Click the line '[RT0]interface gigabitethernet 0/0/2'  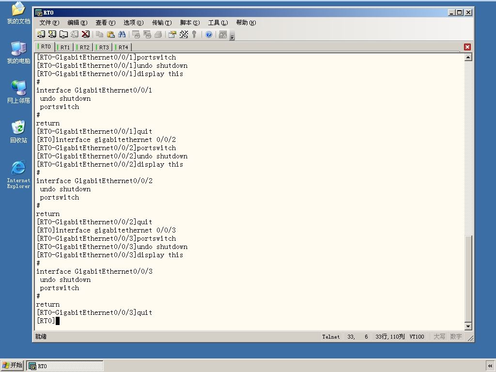coord(106,139)
